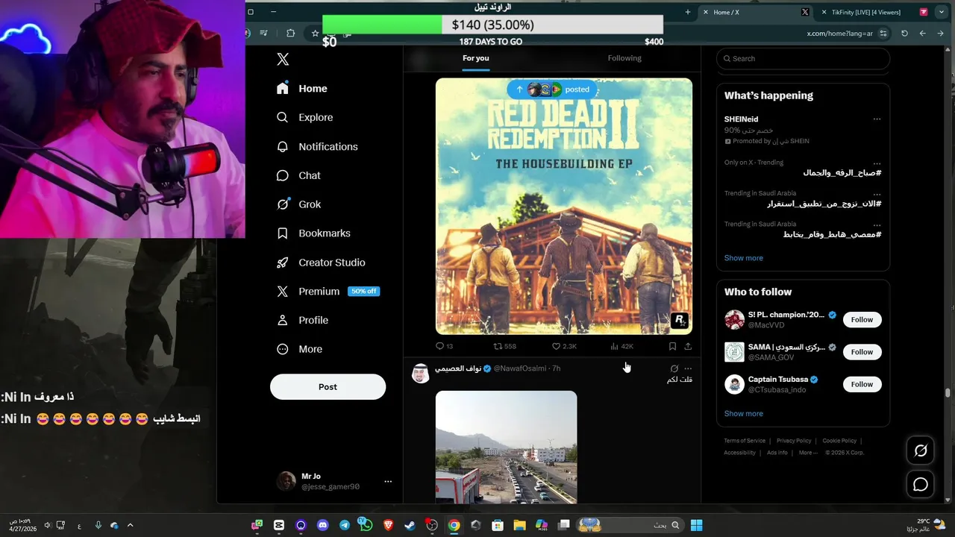Open the Home page from the sidebar
Screen dimensions: 955x537
(x=302, y=88)
